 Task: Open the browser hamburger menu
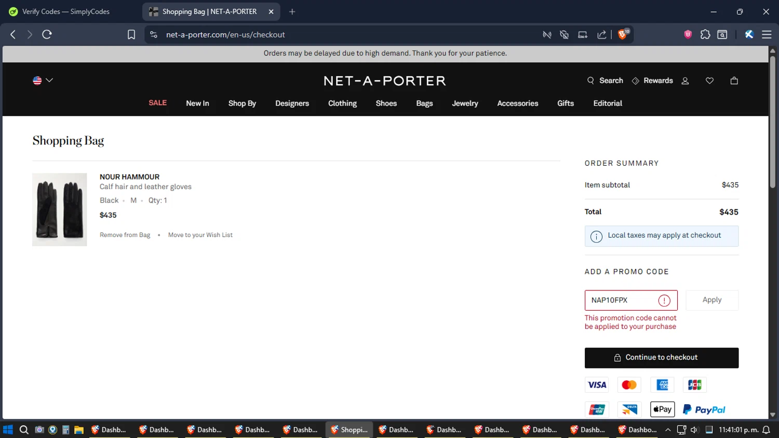pyautogui.click(x=767, y=34)
